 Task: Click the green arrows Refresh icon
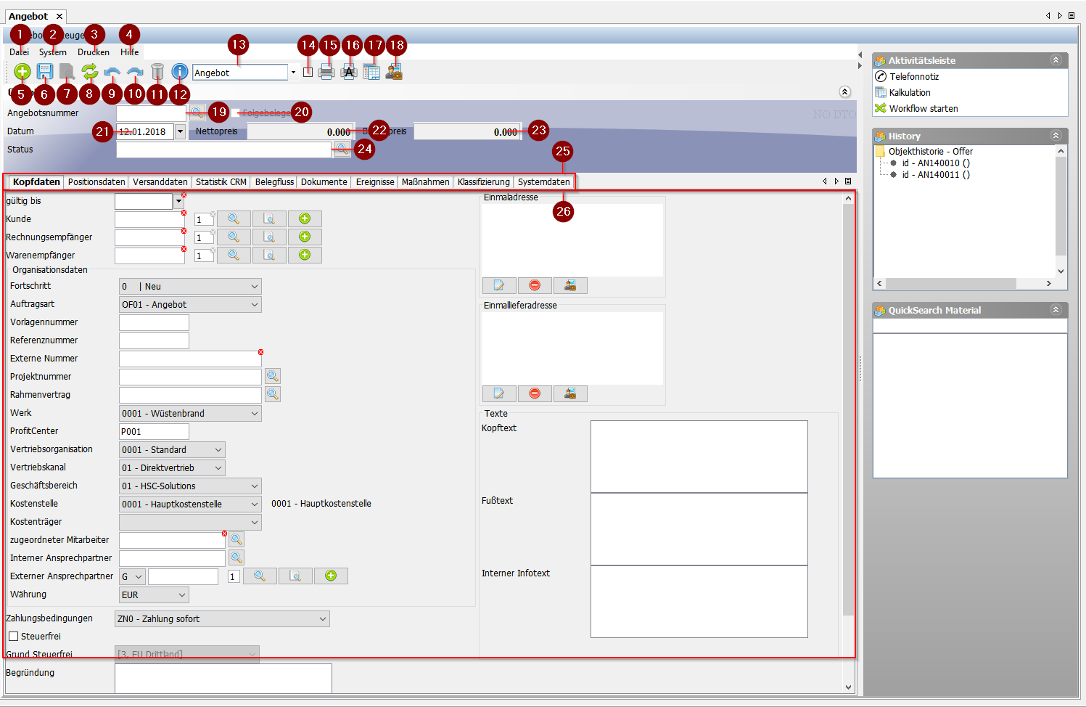click(89, 71)
